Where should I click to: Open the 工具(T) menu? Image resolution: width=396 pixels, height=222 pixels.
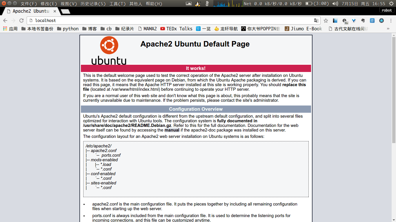click(117, 3)
